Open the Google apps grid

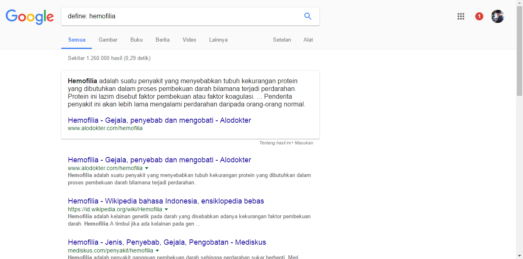[461, 16]
